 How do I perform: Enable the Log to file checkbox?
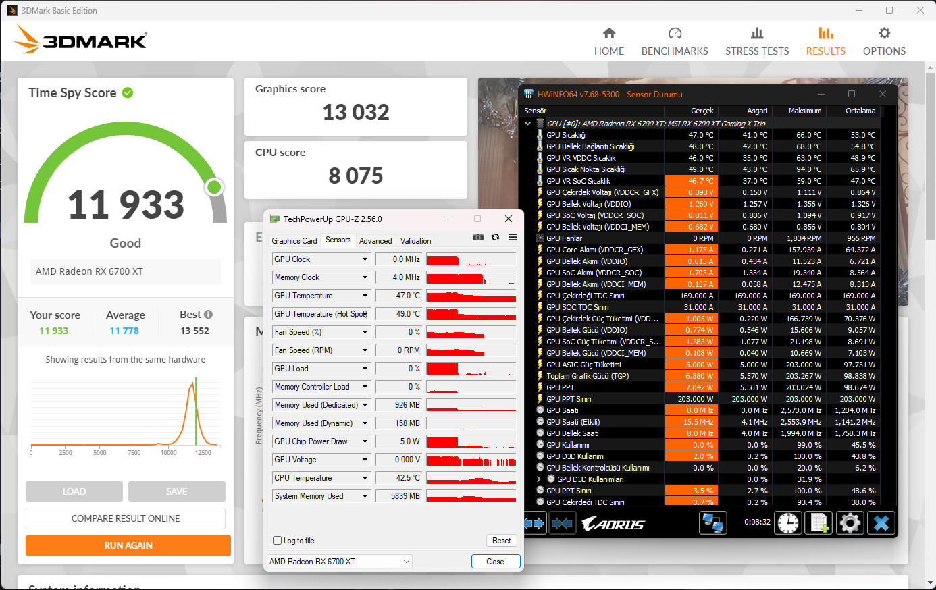pos(277,541)
